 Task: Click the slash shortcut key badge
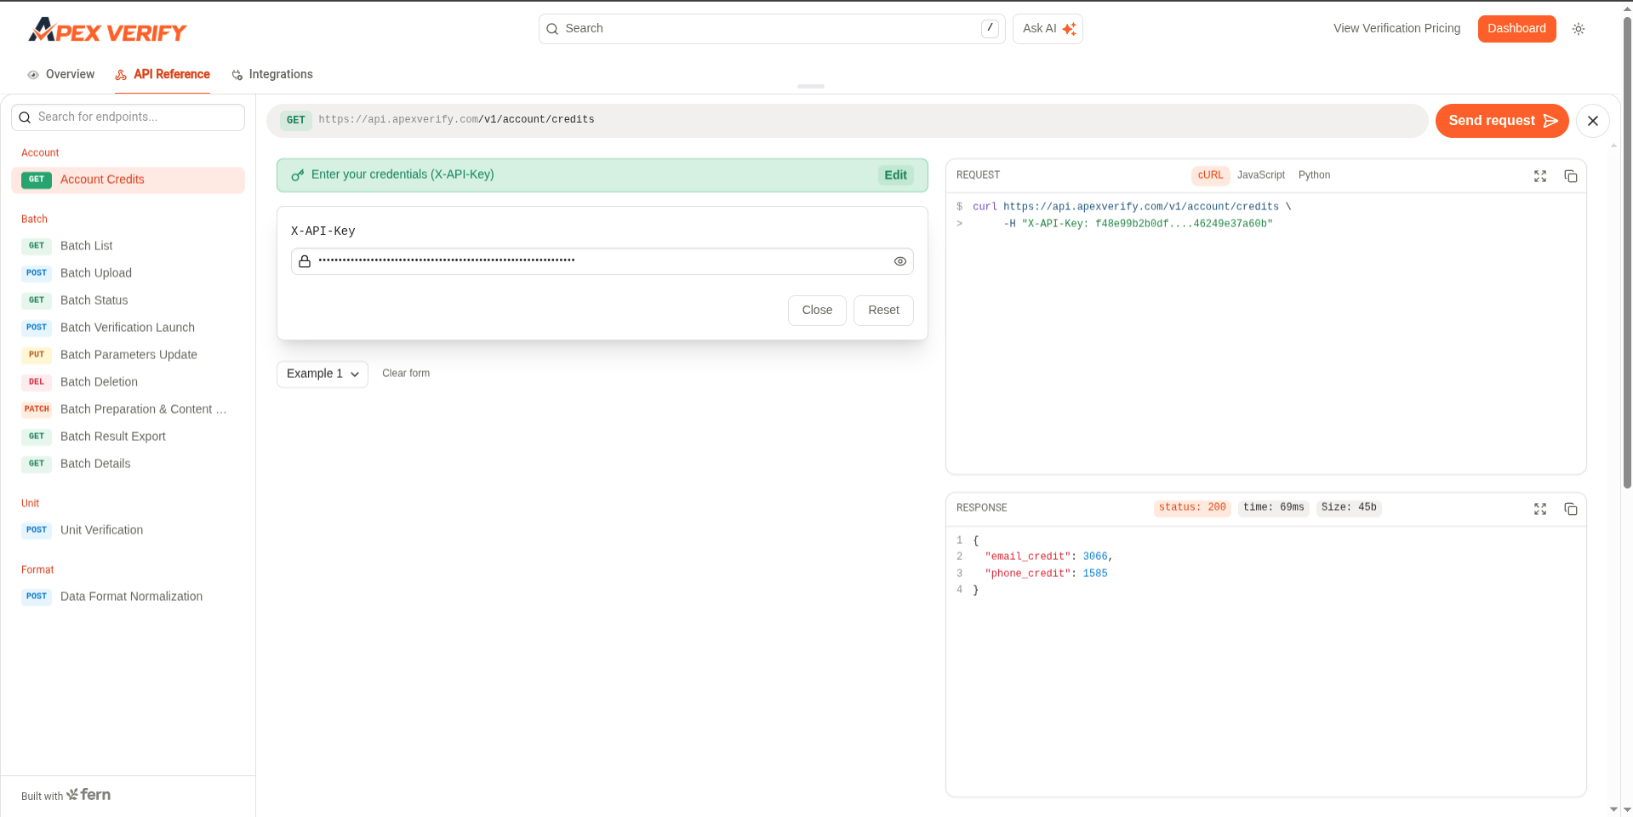coord(990,29)
